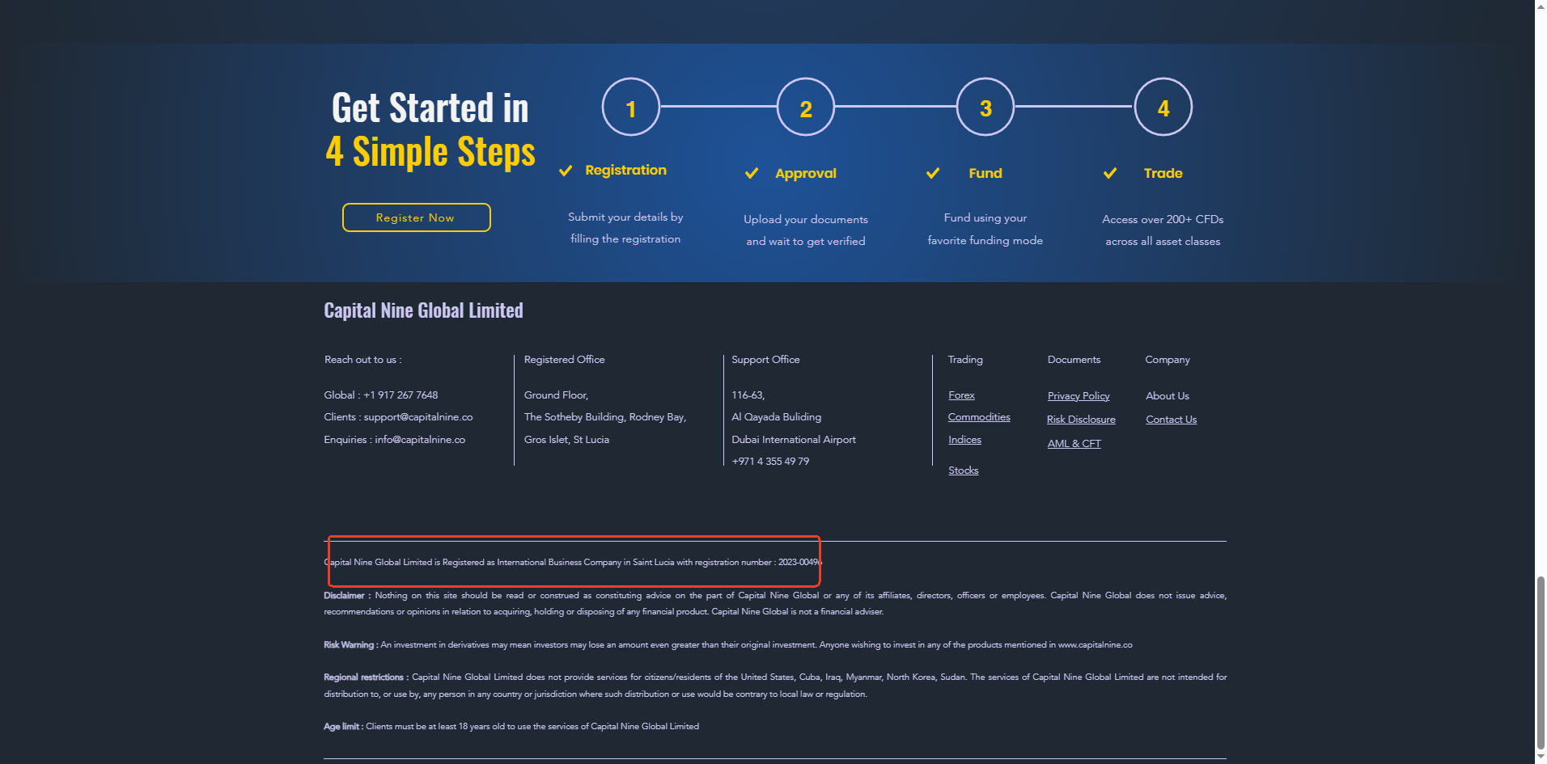Open the Forex link

(x=961, y=395)
